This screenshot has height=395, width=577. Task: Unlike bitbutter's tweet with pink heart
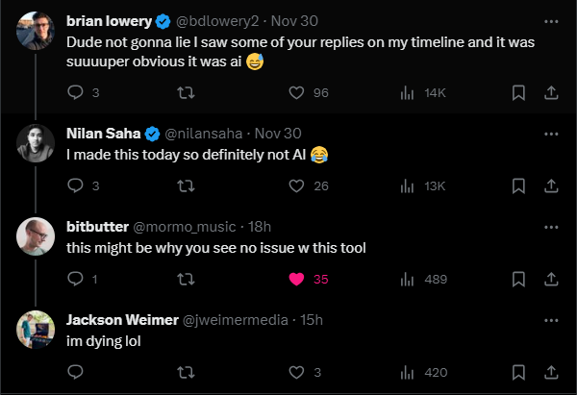(x=297, y=279)
